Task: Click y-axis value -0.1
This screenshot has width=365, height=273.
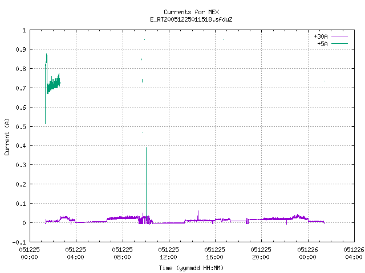Action: pos(19,242)
